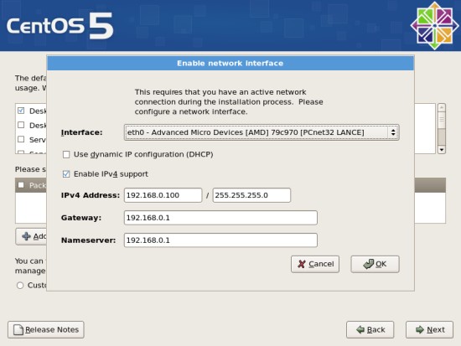Click the CentOS logo icon
This screenshot has width=461, height=346.
[434, 26]
